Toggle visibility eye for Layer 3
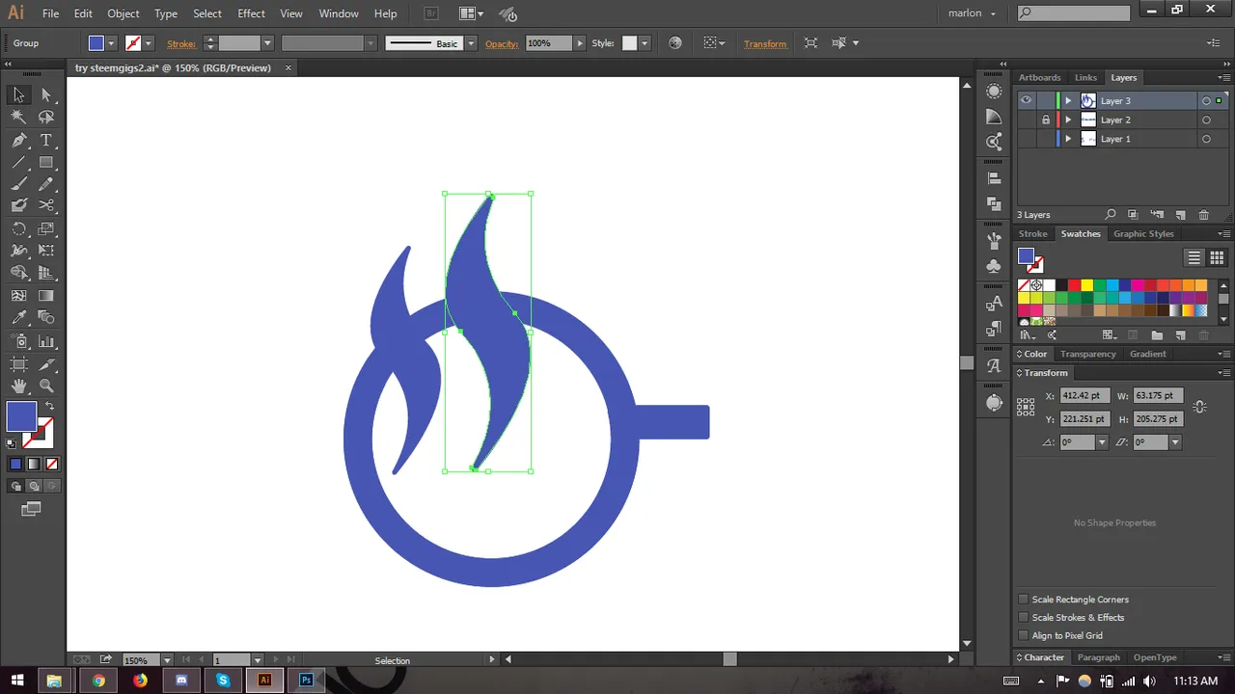The height and width of the screenshot is (694, 1235). tap(1026, 100)
